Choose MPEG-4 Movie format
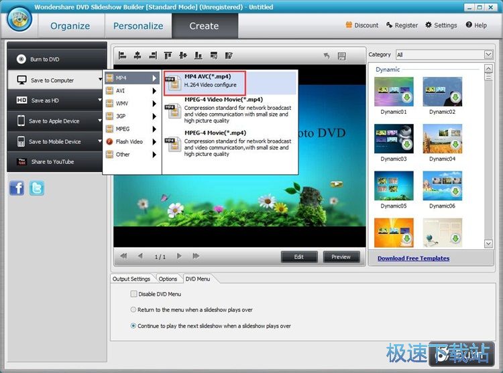Image resolution: width=503 pixels, height=373 pixels. click(229, 143)
